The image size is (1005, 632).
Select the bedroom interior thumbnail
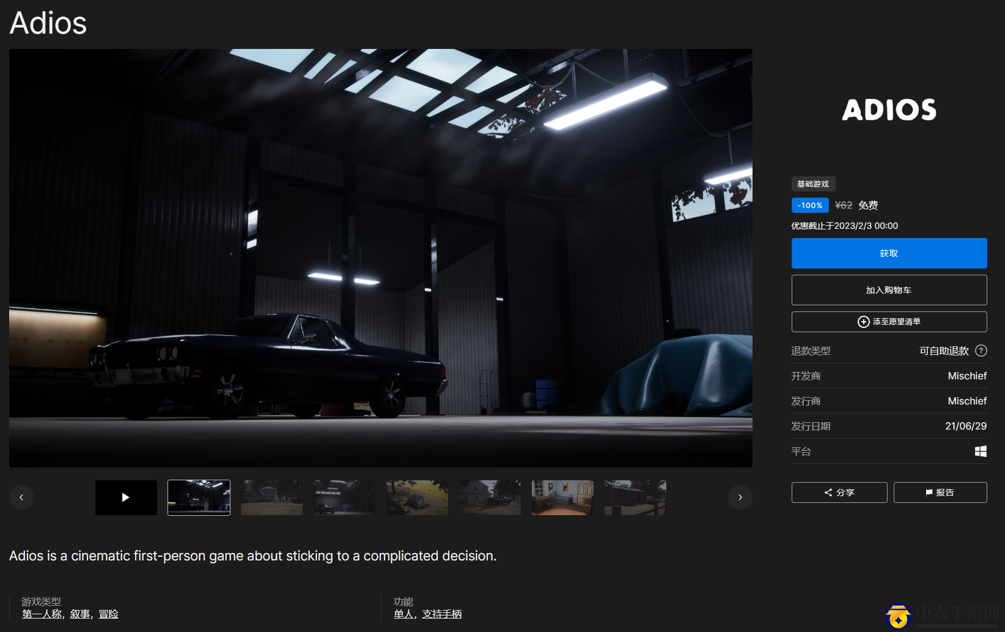[x=562, y=497]
